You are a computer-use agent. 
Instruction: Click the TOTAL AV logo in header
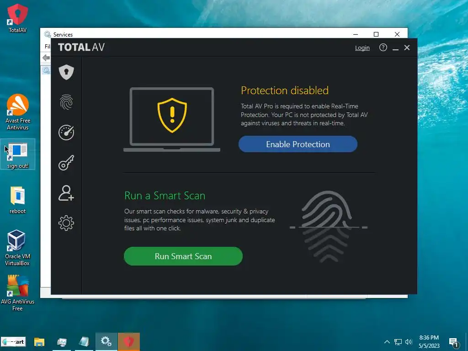pos(81,47)
